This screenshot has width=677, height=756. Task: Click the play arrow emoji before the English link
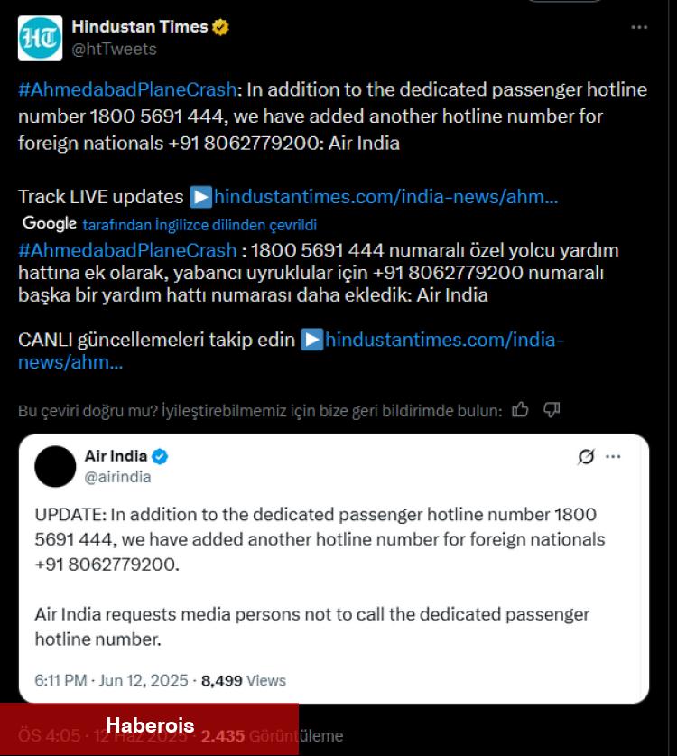tap(201, 197)
